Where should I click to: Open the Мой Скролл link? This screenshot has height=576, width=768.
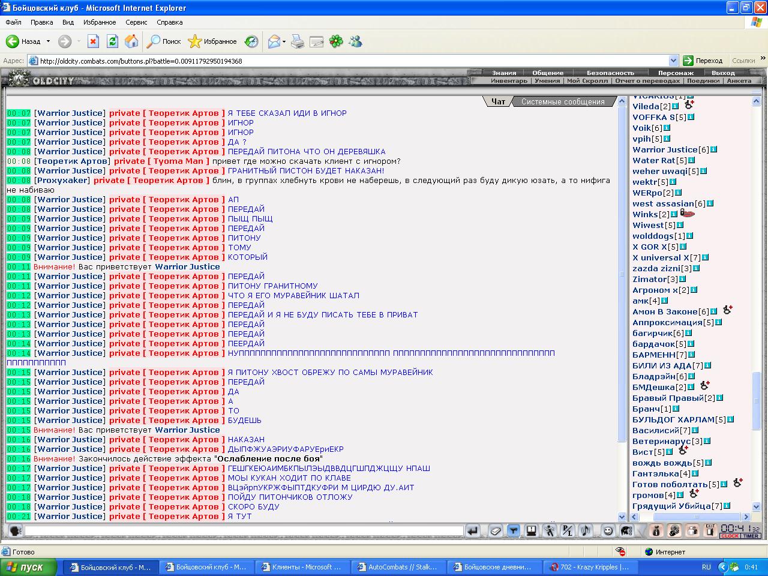(587, 80)
